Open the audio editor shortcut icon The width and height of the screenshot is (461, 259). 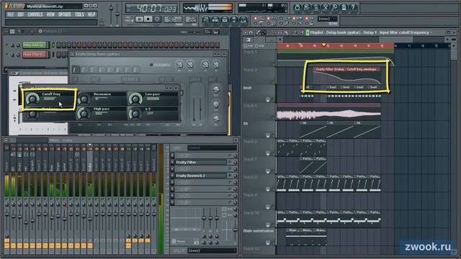(325, 8)
